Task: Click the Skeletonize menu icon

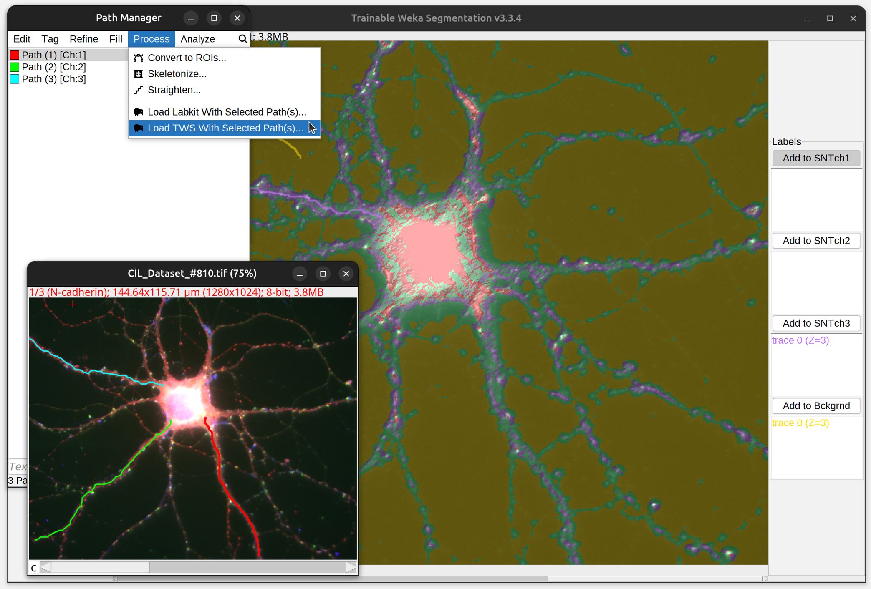Action: tap(138, 74)
